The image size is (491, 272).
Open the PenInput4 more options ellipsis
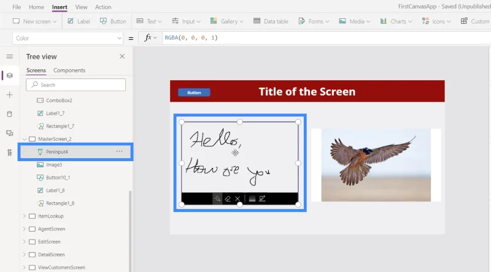pyautogui.click(x=119, y=151)
